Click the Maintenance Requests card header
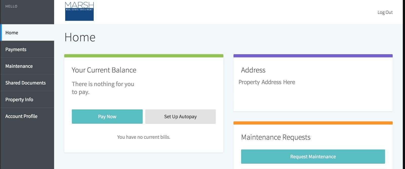Screen dimensions: 405x169 point(276,137)
